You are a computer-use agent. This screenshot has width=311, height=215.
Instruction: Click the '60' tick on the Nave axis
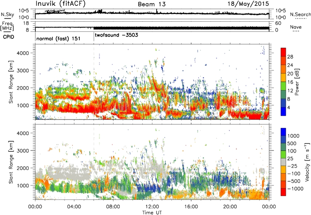pos(278,23)
